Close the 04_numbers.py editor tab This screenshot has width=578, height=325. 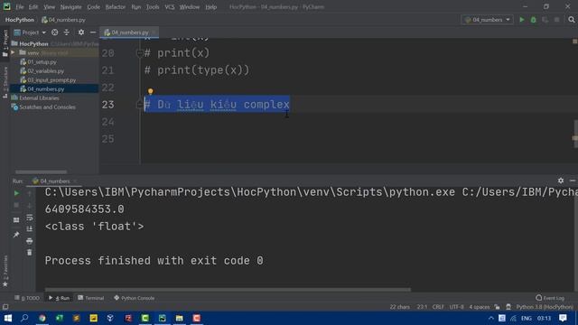pos(154,32)
